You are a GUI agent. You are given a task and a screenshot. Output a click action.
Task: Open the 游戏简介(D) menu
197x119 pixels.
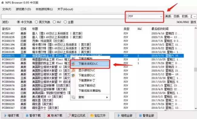pos(23,9)
